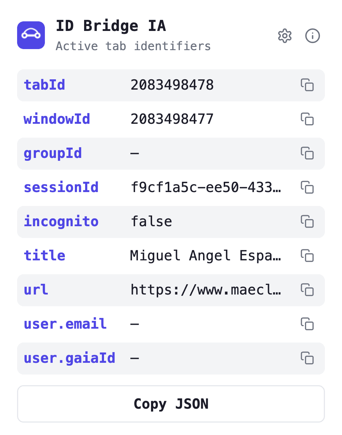The height and width of the screenshot is (435, 342).
Task: Copy the title value
Action: pyautogui.click(x=307, y=256)
